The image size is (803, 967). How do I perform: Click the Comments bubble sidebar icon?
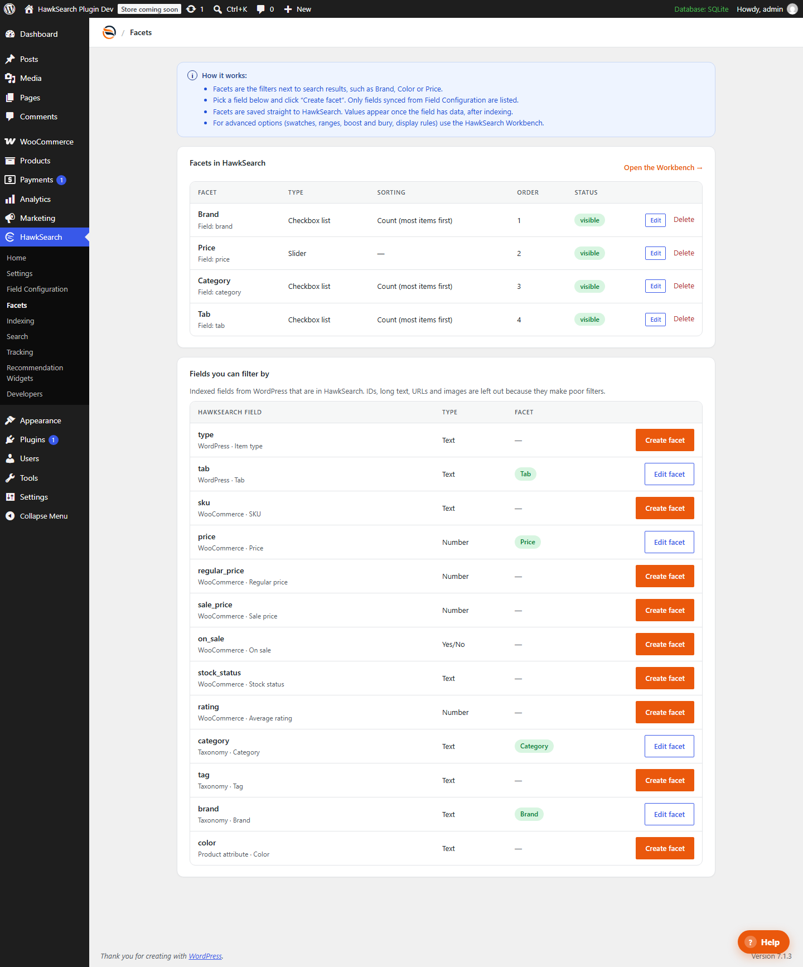(10, 117)
